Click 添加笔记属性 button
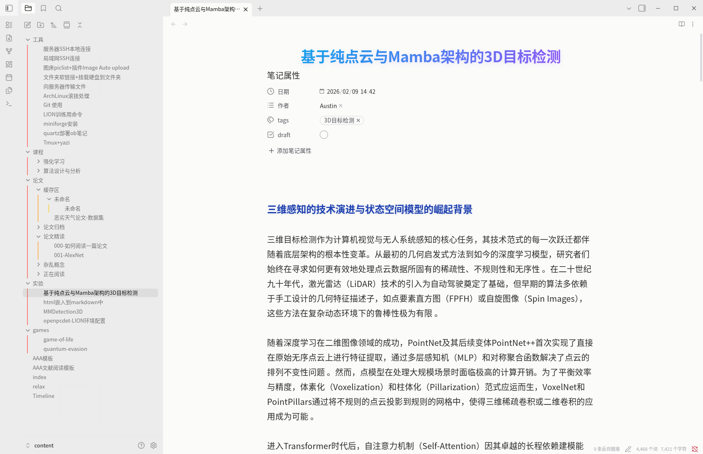This screenshot has width=703, height=454. pos(290,151)
